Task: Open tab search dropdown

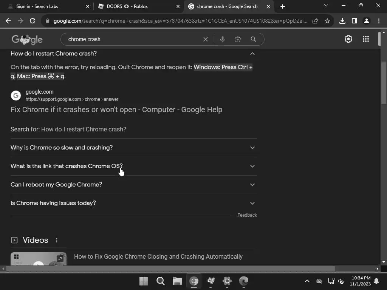Action: point(326,5)
